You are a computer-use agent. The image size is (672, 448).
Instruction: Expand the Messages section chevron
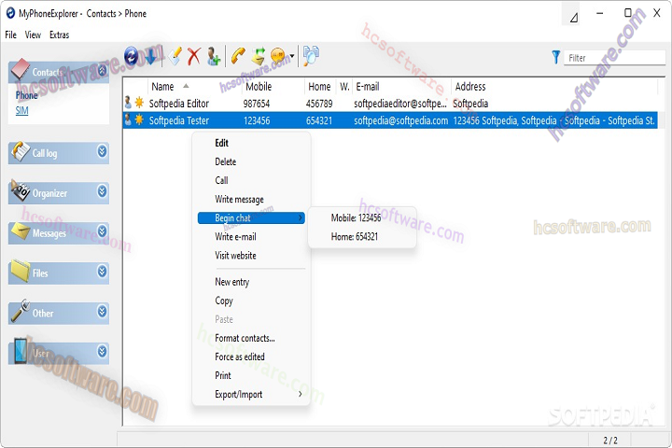102,231
